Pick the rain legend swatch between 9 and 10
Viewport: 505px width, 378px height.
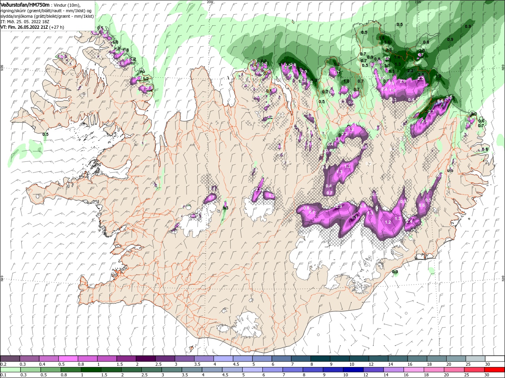pyautogui.click(x=333, y=370)
